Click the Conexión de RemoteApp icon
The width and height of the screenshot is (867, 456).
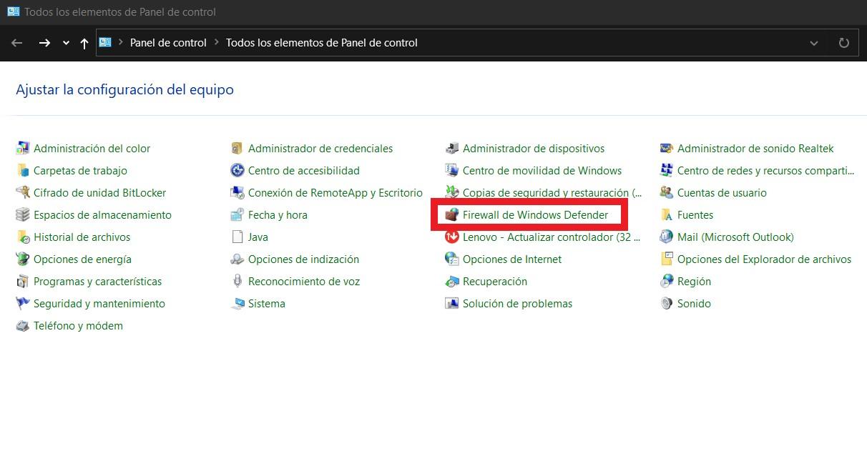(237, 193)
